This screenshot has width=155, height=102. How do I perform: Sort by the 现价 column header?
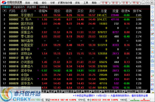[57, 11]
